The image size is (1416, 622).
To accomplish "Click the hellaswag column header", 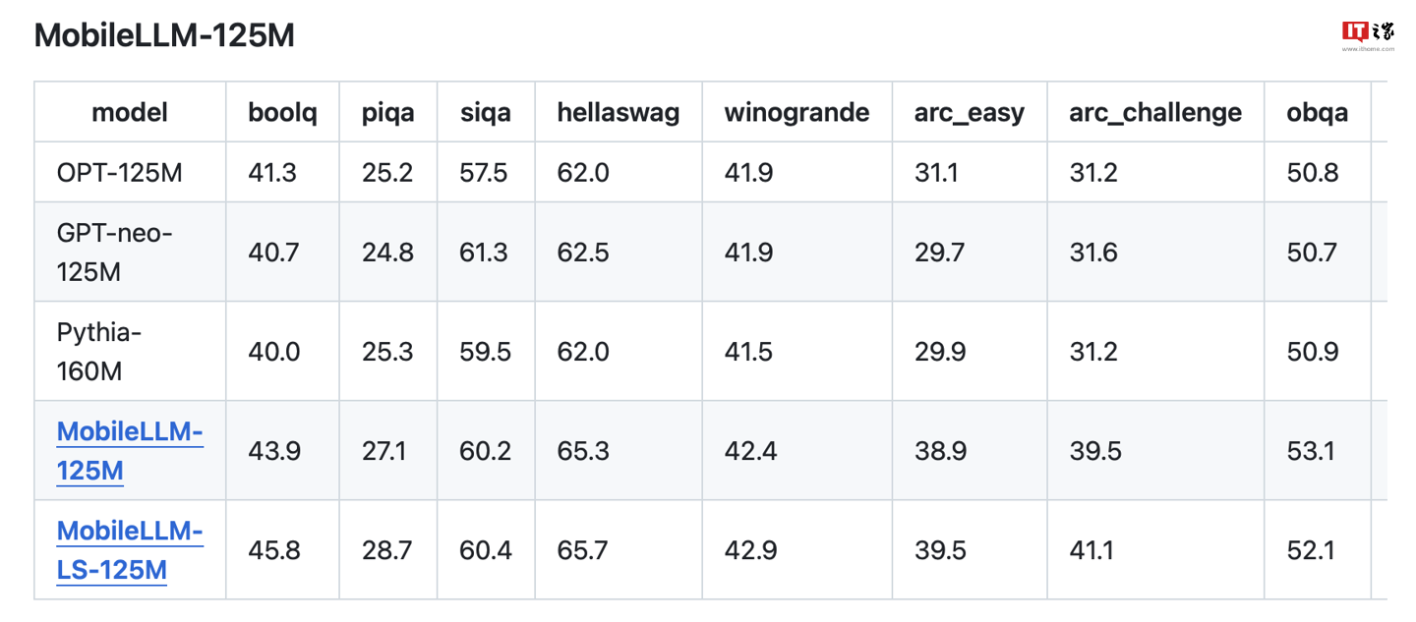I will click(618, 113).
